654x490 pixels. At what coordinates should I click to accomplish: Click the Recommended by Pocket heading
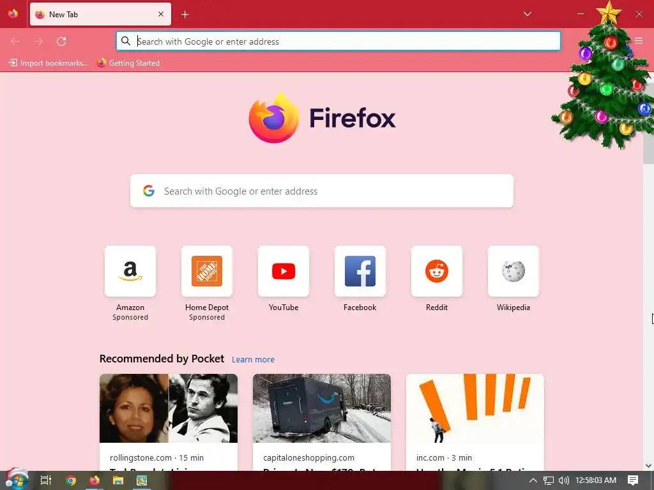pyautogui.click(x=162, y=359)
